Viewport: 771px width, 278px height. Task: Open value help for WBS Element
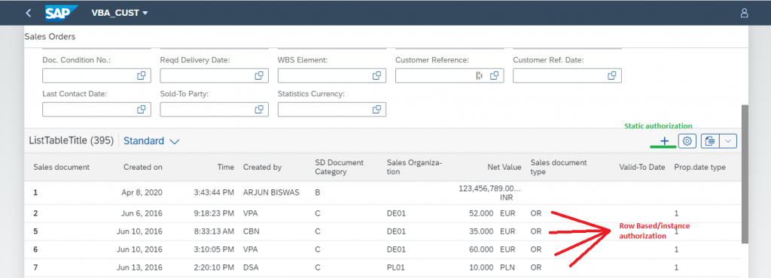click(x=376, y=75)
